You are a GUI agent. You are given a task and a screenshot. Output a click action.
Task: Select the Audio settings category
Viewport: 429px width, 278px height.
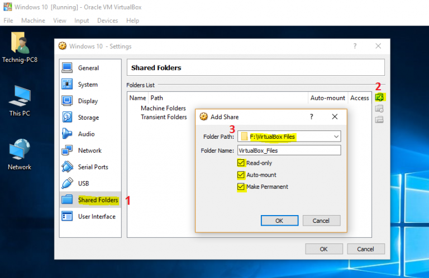tap(86, 134)
